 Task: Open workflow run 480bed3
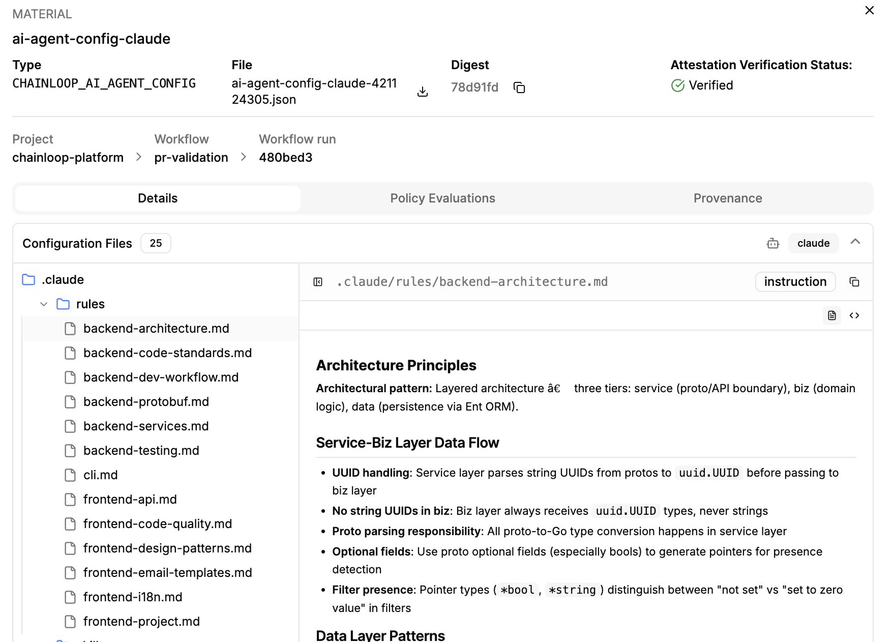click(286, 157)
